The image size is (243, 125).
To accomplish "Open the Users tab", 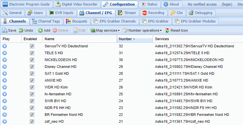I will coord(35,13).
